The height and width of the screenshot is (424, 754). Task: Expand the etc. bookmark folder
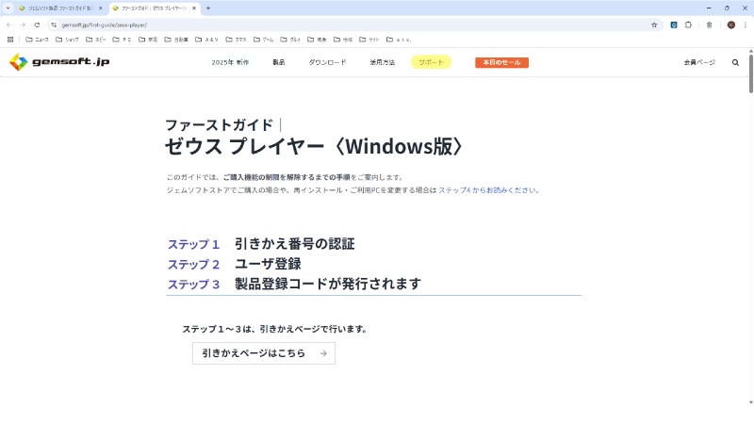click(x=399, y=40)
